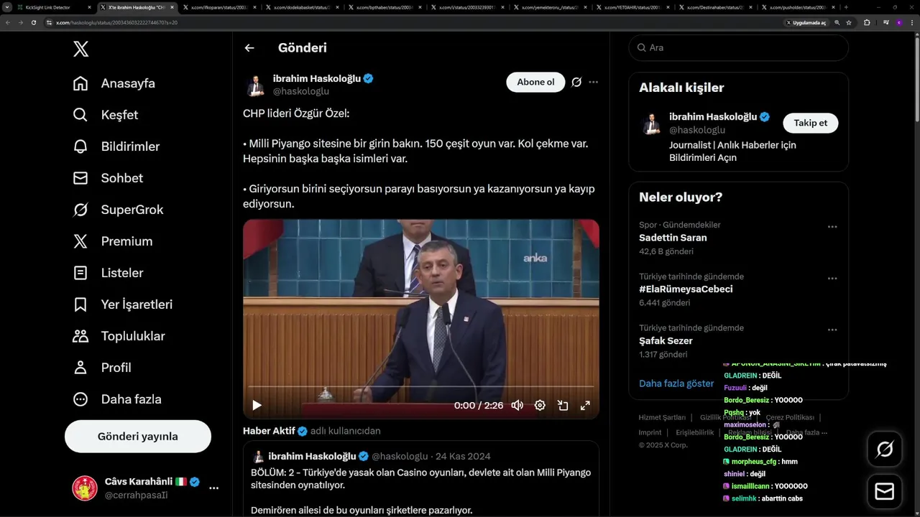Screen dimensions: 920x517
Task: Open Listeler from sidebar
Action: tap(108, 273)
